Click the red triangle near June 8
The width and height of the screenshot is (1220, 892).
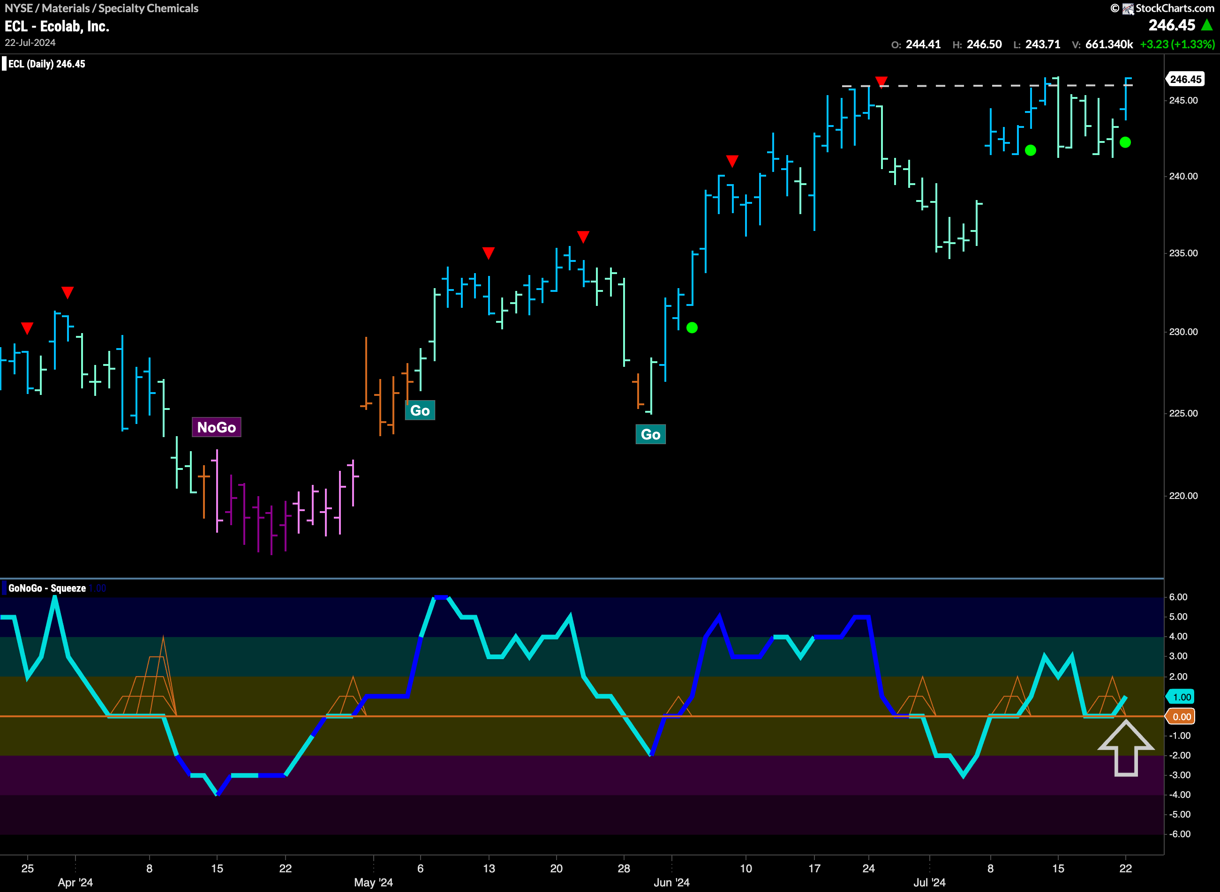tap(732, 161)
